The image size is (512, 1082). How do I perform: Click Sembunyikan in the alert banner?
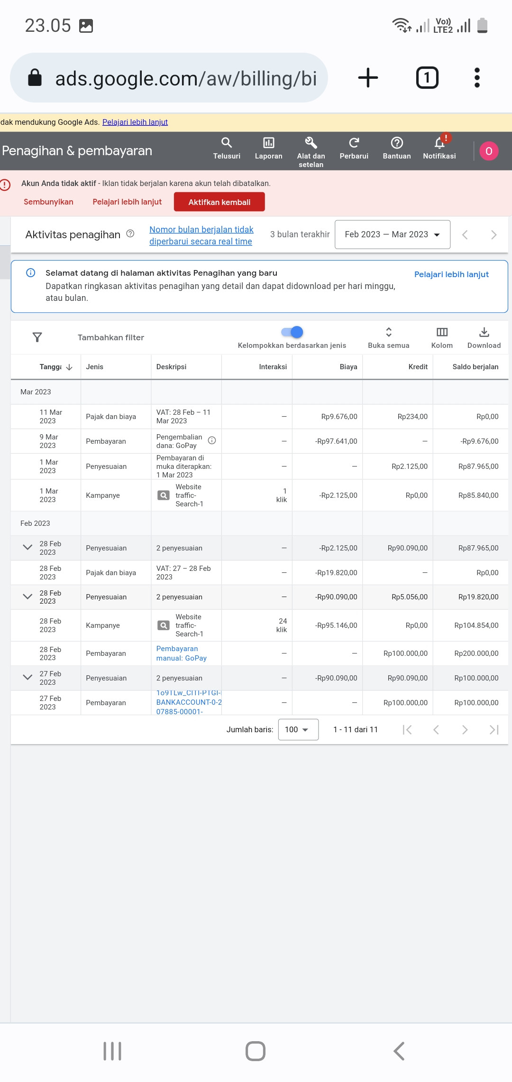pyautogui.click(x=48, y=202)
